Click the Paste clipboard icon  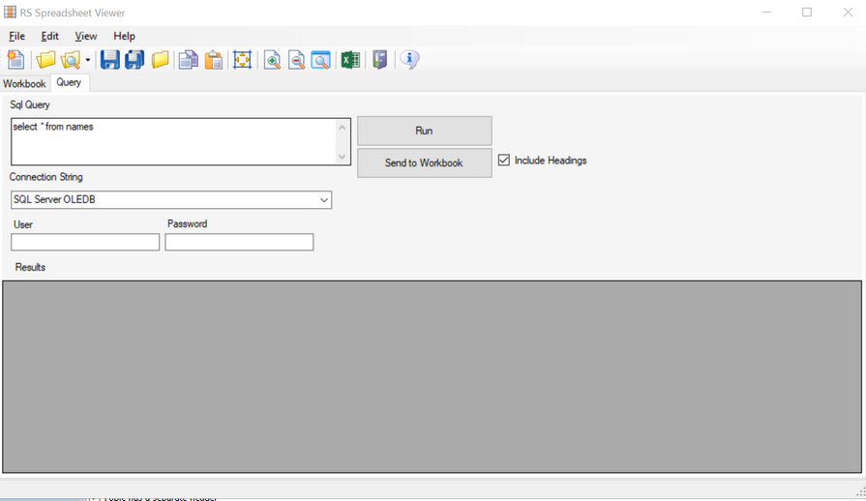[x=214, y=60]
